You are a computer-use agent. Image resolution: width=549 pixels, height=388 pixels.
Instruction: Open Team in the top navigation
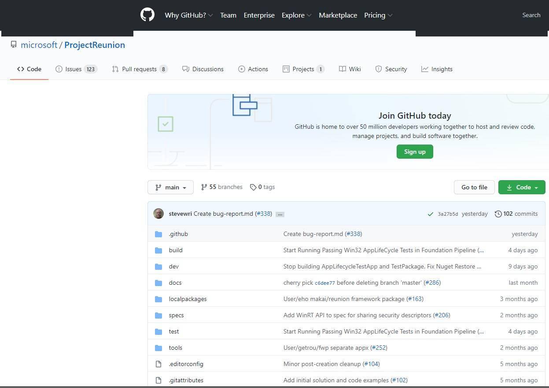(x=228, y=15)
